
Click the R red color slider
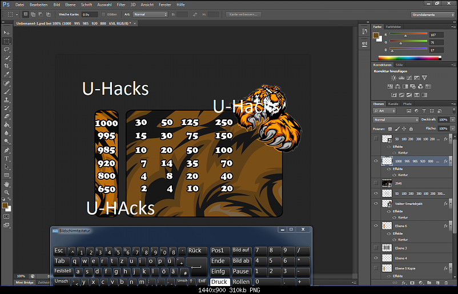408,34
